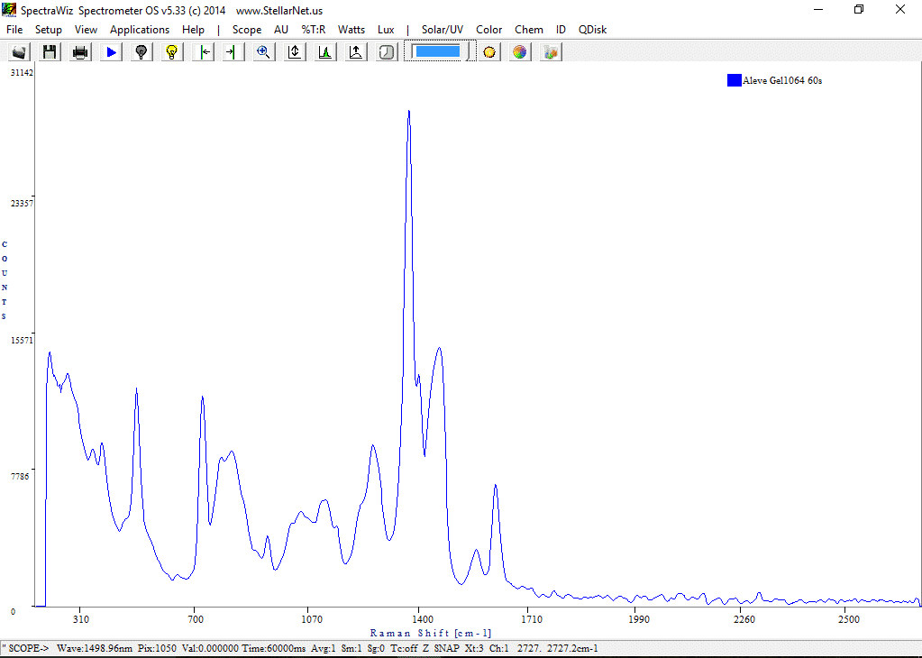This screenshot has height=658, width=922.
Task: Open the Applications menu
Action: (x=140, y=30)
